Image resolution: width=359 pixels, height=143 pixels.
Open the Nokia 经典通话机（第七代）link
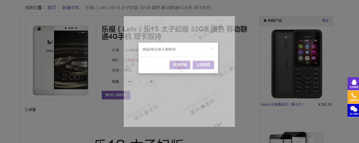point(283,105)
